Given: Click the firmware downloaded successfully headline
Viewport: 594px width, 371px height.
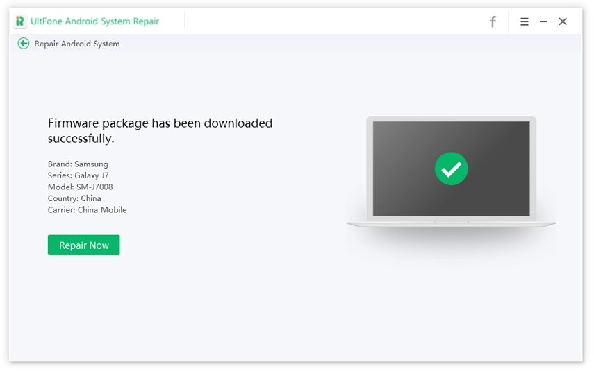Looking at the screenshot, I should pyautogui.click(x=160, y=130).
